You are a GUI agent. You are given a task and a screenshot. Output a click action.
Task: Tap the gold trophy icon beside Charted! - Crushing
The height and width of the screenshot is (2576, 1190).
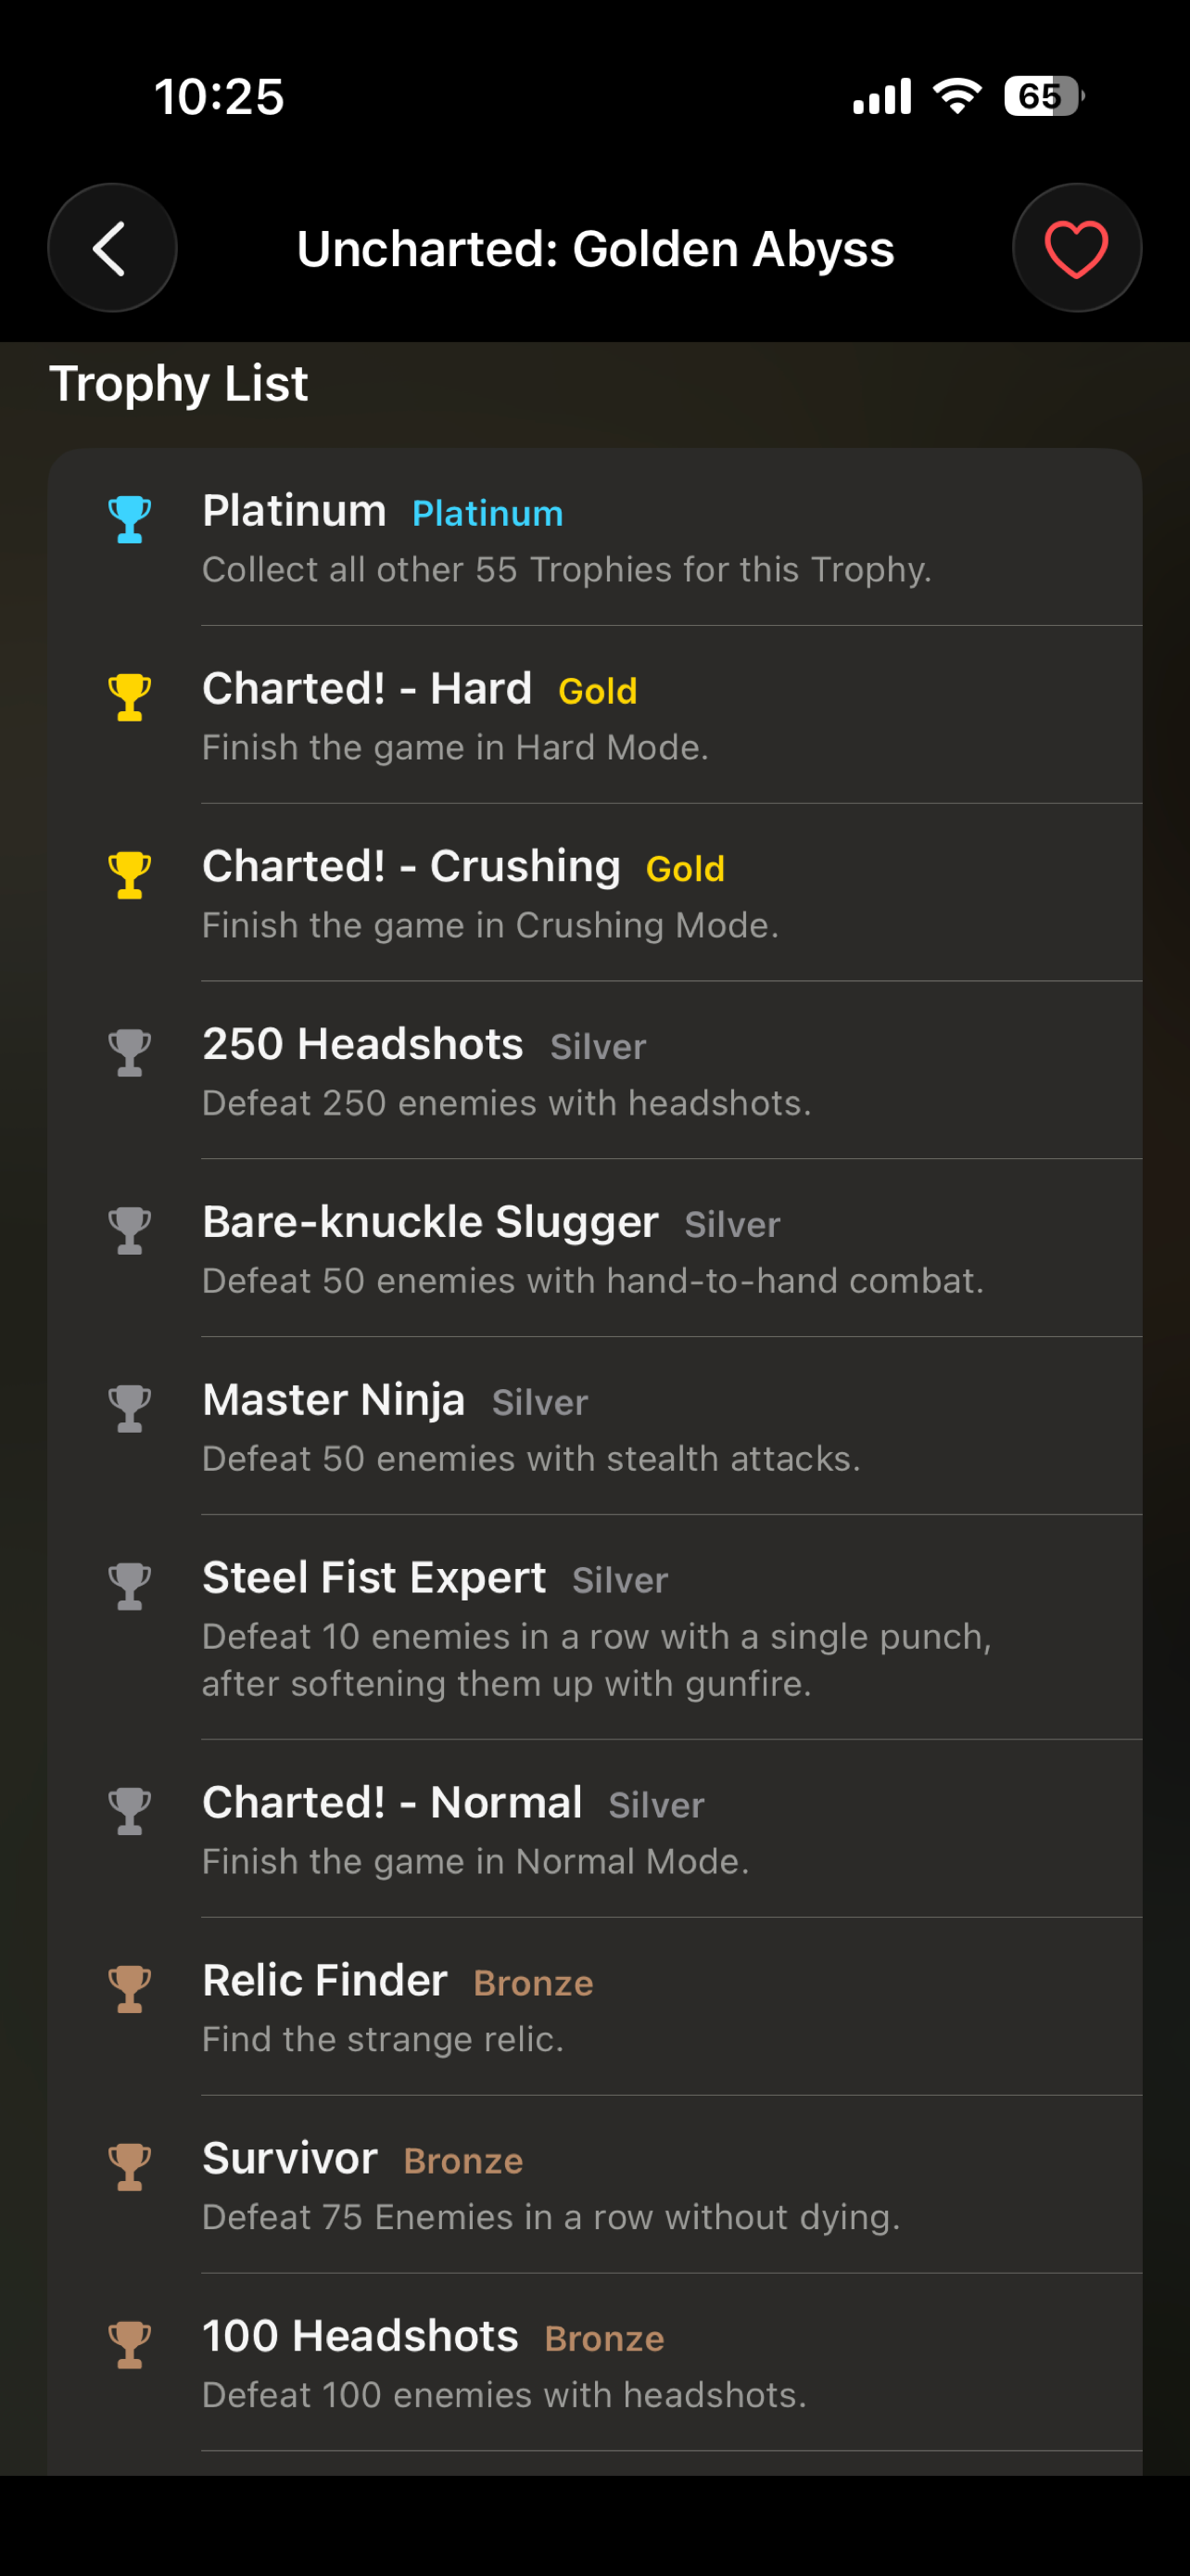130,875
